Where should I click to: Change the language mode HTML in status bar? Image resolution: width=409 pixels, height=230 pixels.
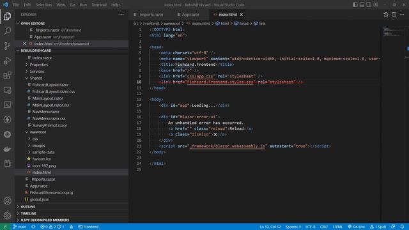point(337,227)
